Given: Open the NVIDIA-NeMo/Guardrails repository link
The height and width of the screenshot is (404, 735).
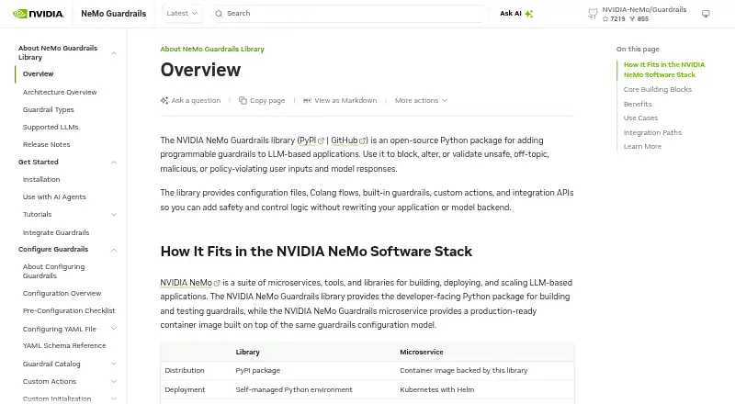Looking at the screenshot, I should point(644,9).
